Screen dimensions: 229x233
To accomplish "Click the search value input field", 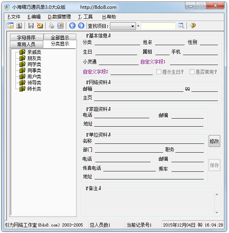I will coord(158,26).
